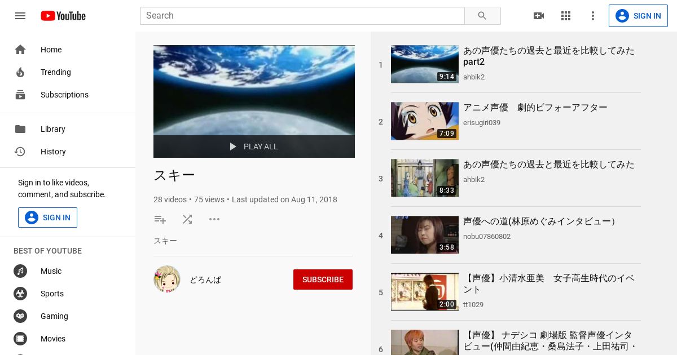Viewport: 677px width, 355px height.
Task: Click playlist title スキー heading
Action: pos(174,176)
